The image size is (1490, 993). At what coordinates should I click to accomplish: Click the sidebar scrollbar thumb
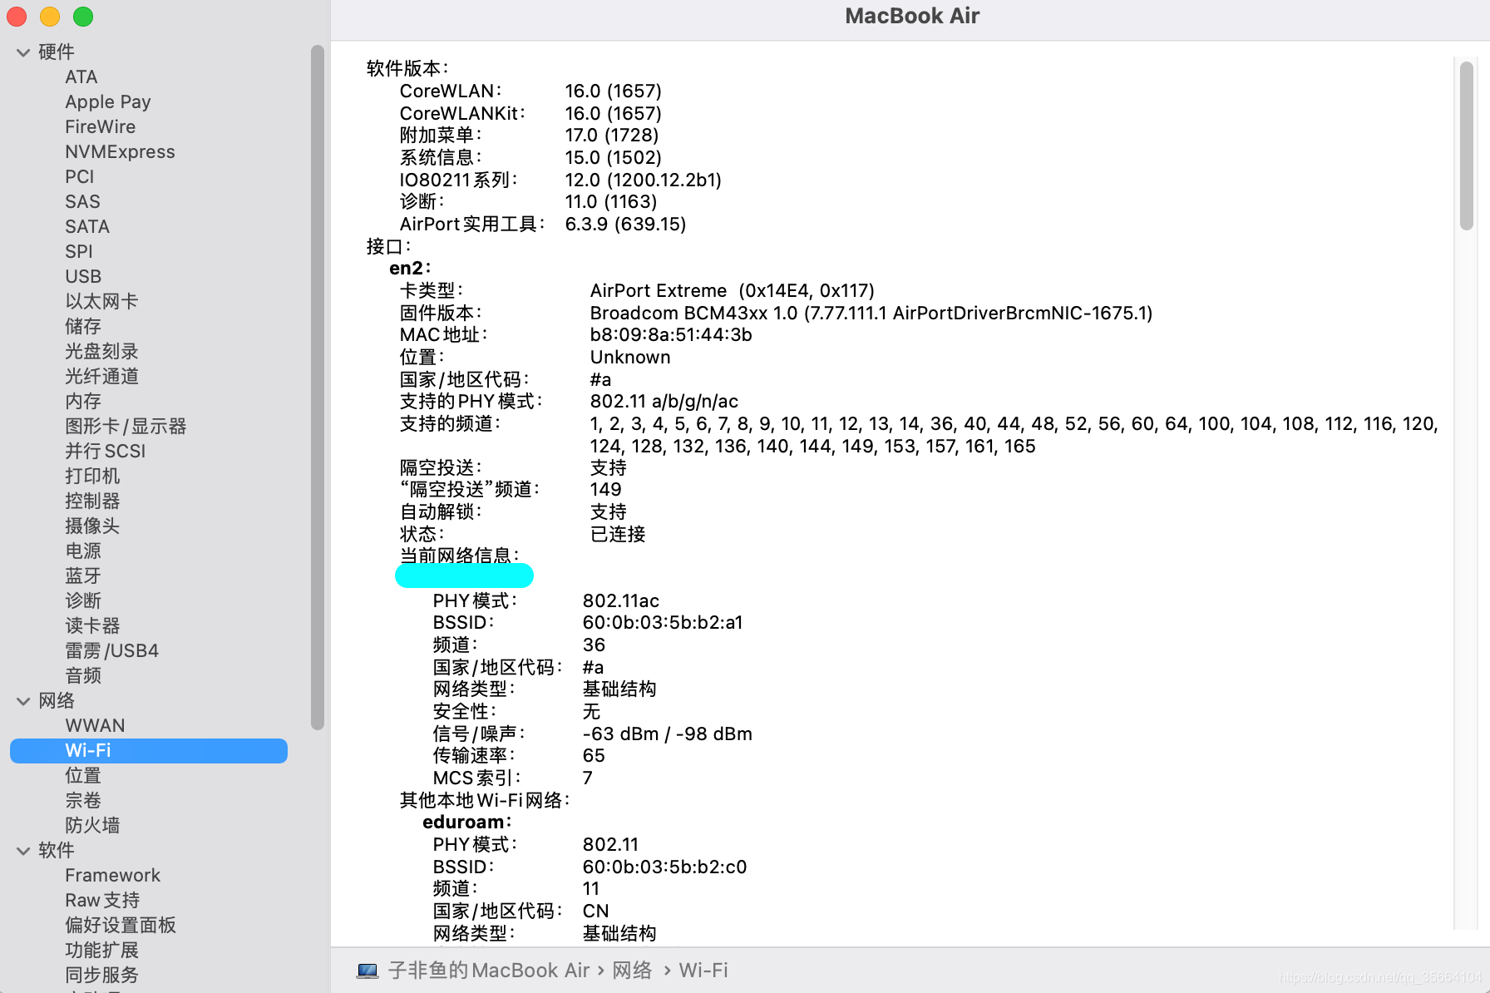pos(317,388)
